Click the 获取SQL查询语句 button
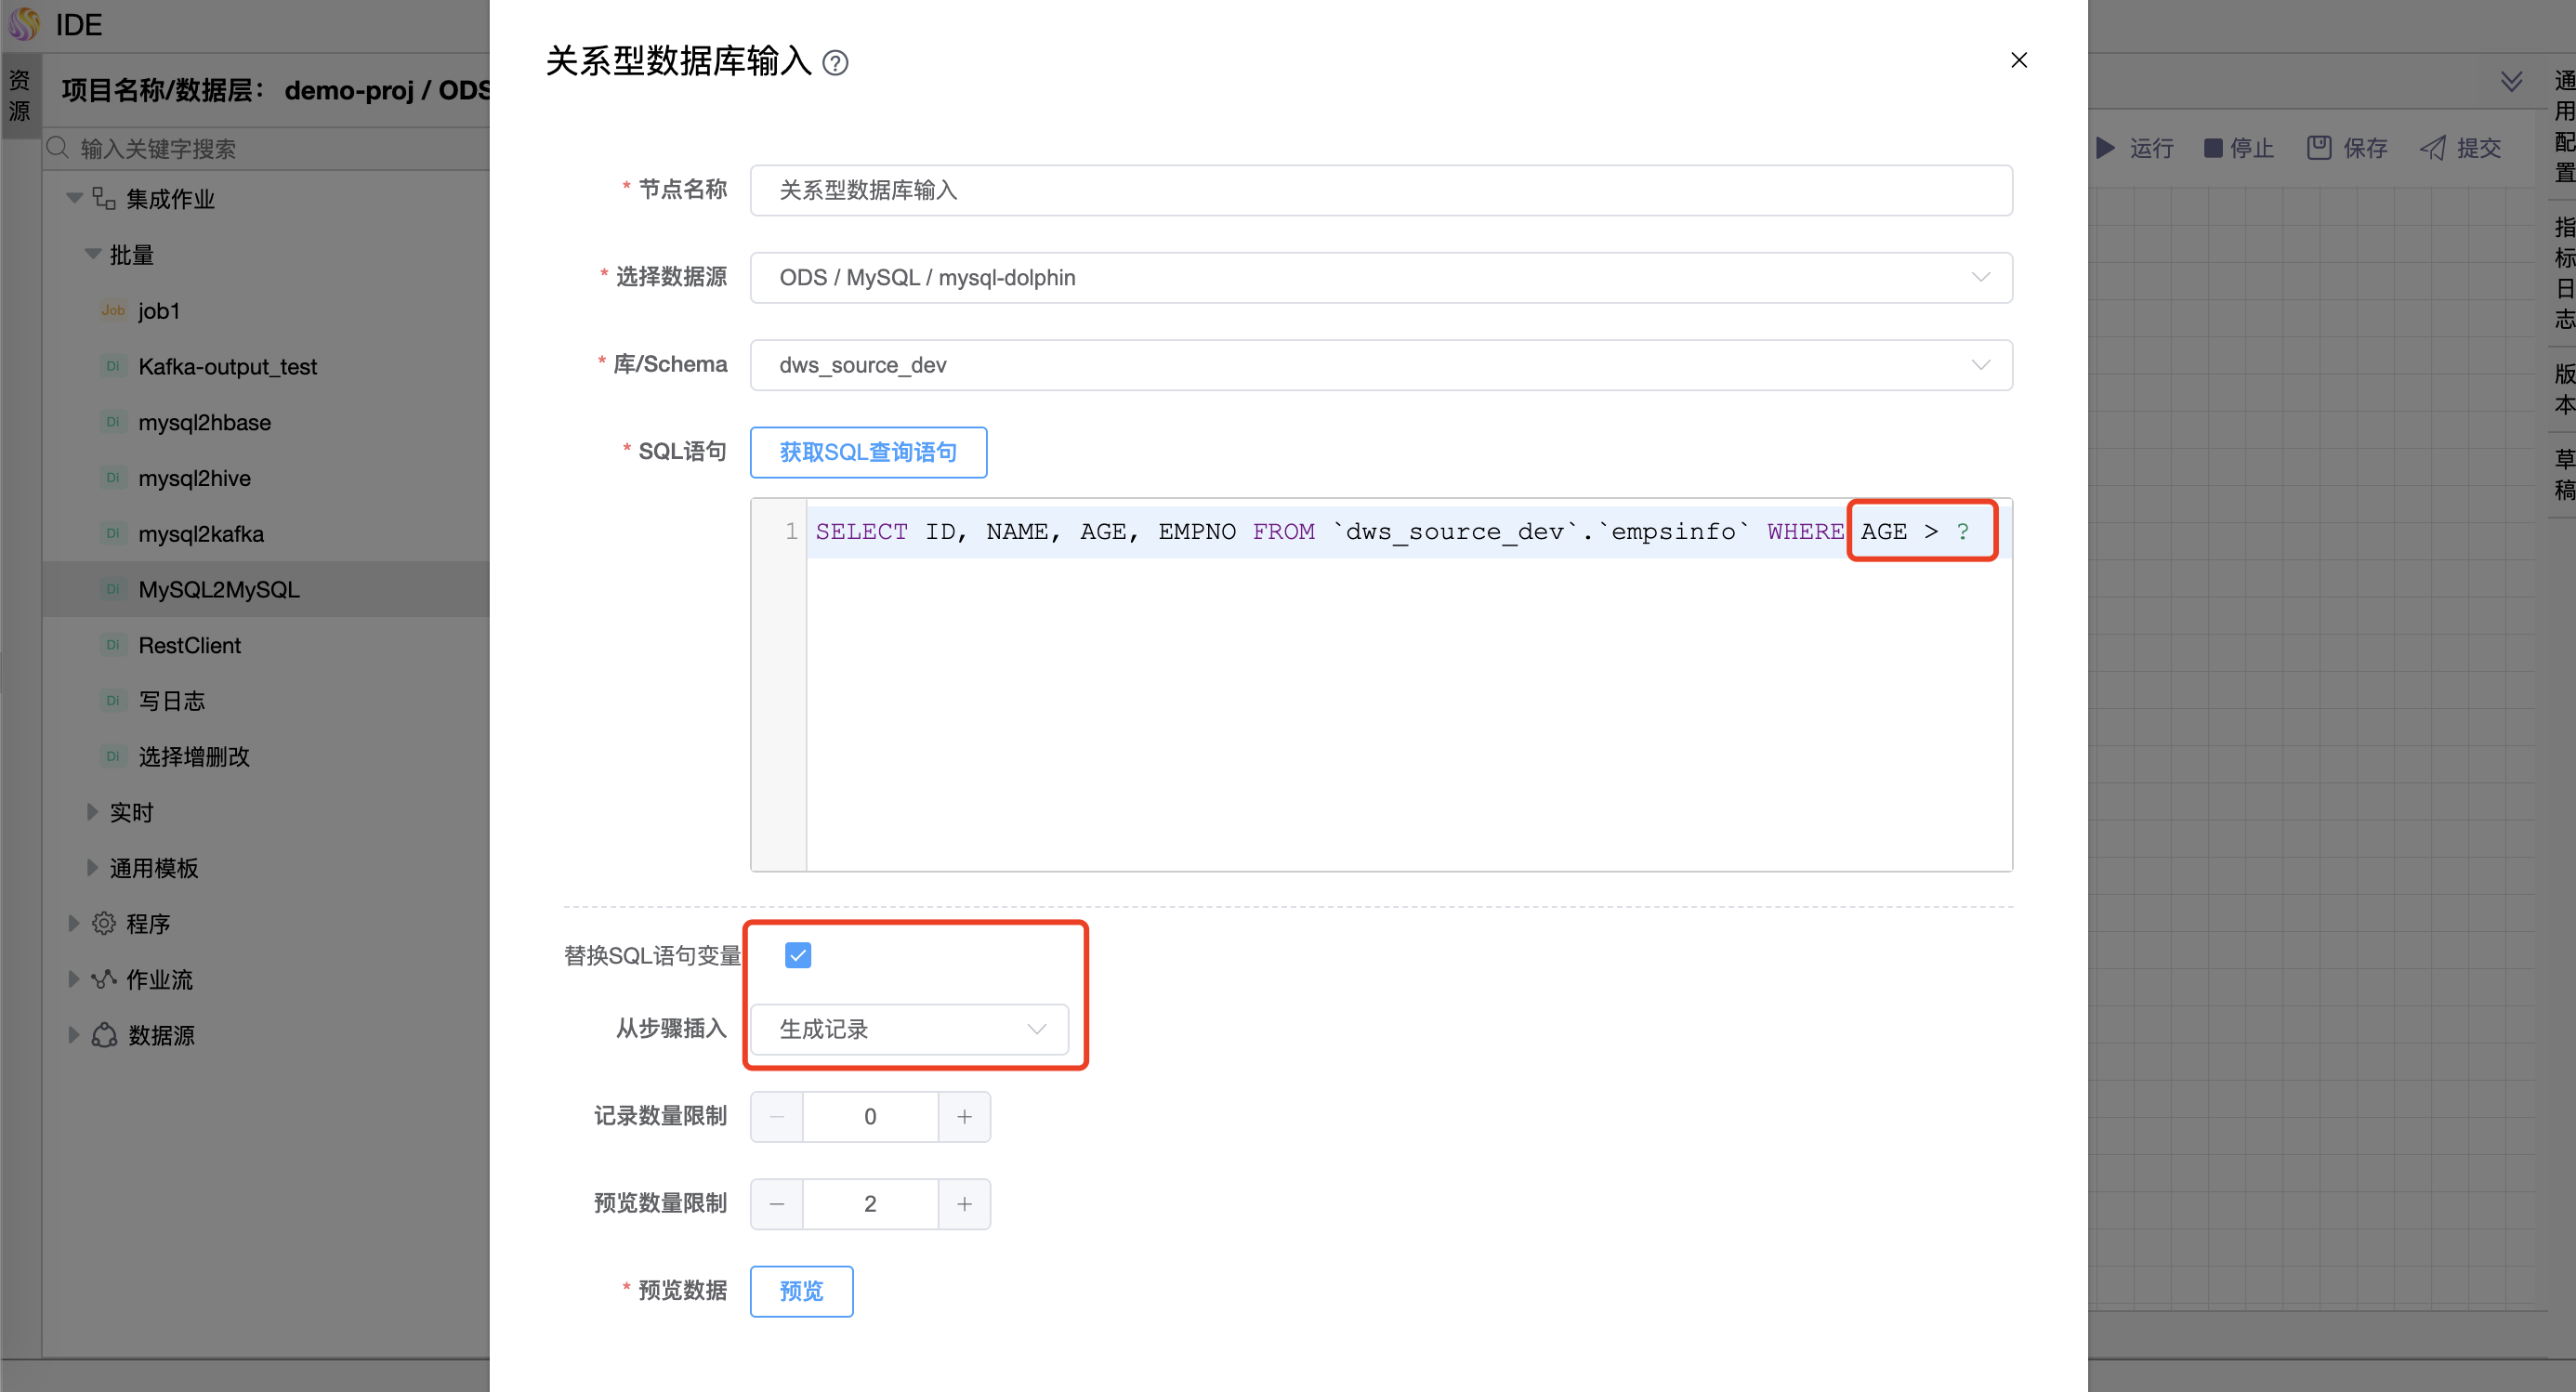This screenshot has height=1392, width=2576. [x=868, y=452]
